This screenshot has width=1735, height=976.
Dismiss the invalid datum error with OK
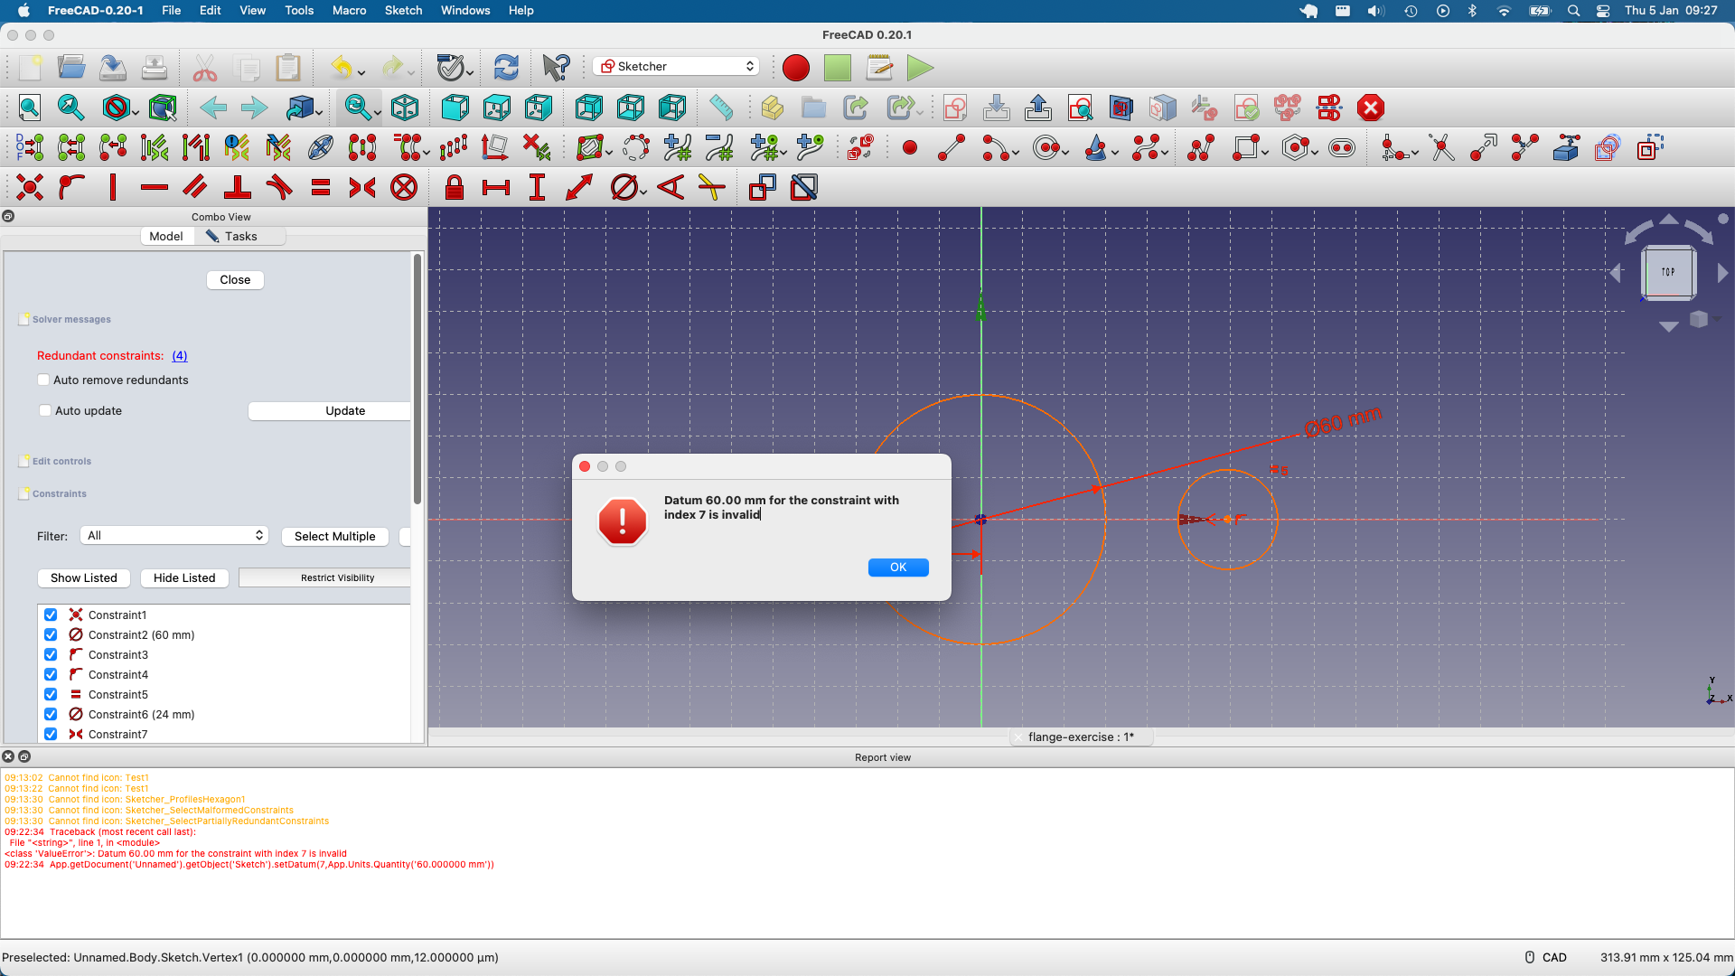click(897, 567)
